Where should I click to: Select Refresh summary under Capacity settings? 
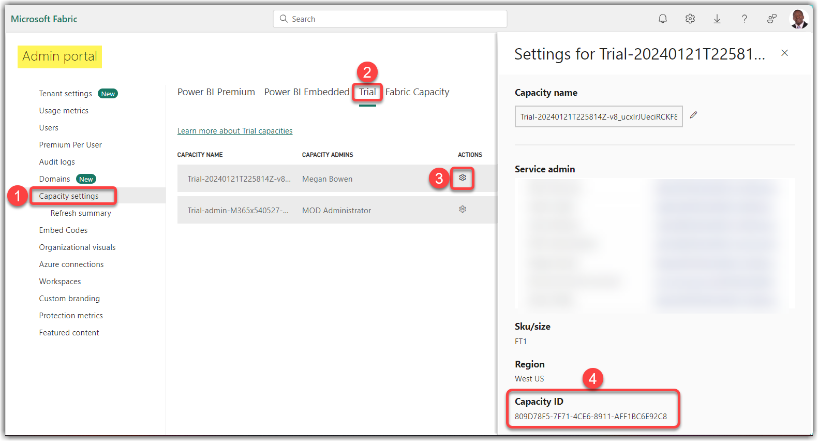point(81,213)
